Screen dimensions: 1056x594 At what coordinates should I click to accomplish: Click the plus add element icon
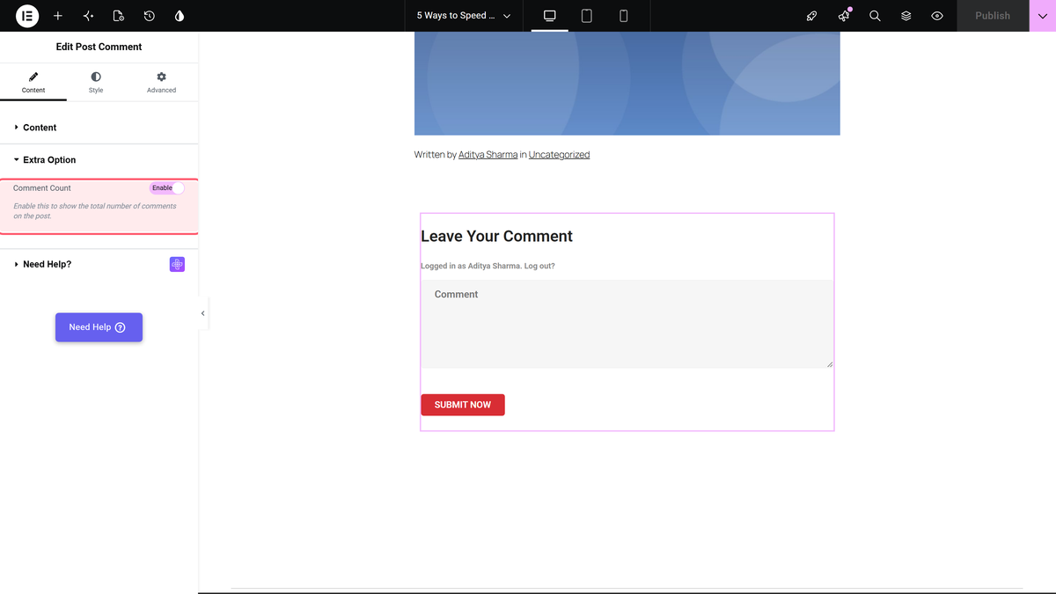58,16
